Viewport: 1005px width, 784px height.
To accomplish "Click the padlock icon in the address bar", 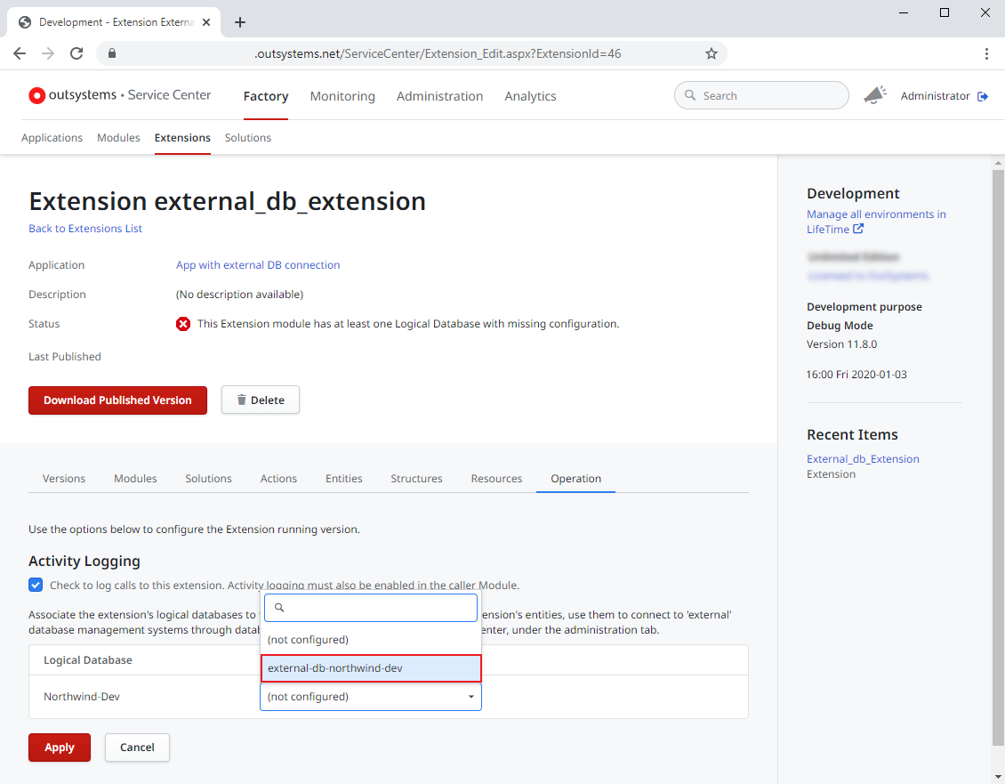I will point(111,53).
